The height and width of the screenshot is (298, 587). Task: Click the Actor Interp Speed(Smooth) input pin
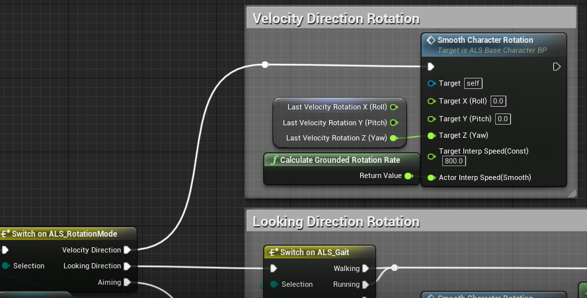[432, 177]
